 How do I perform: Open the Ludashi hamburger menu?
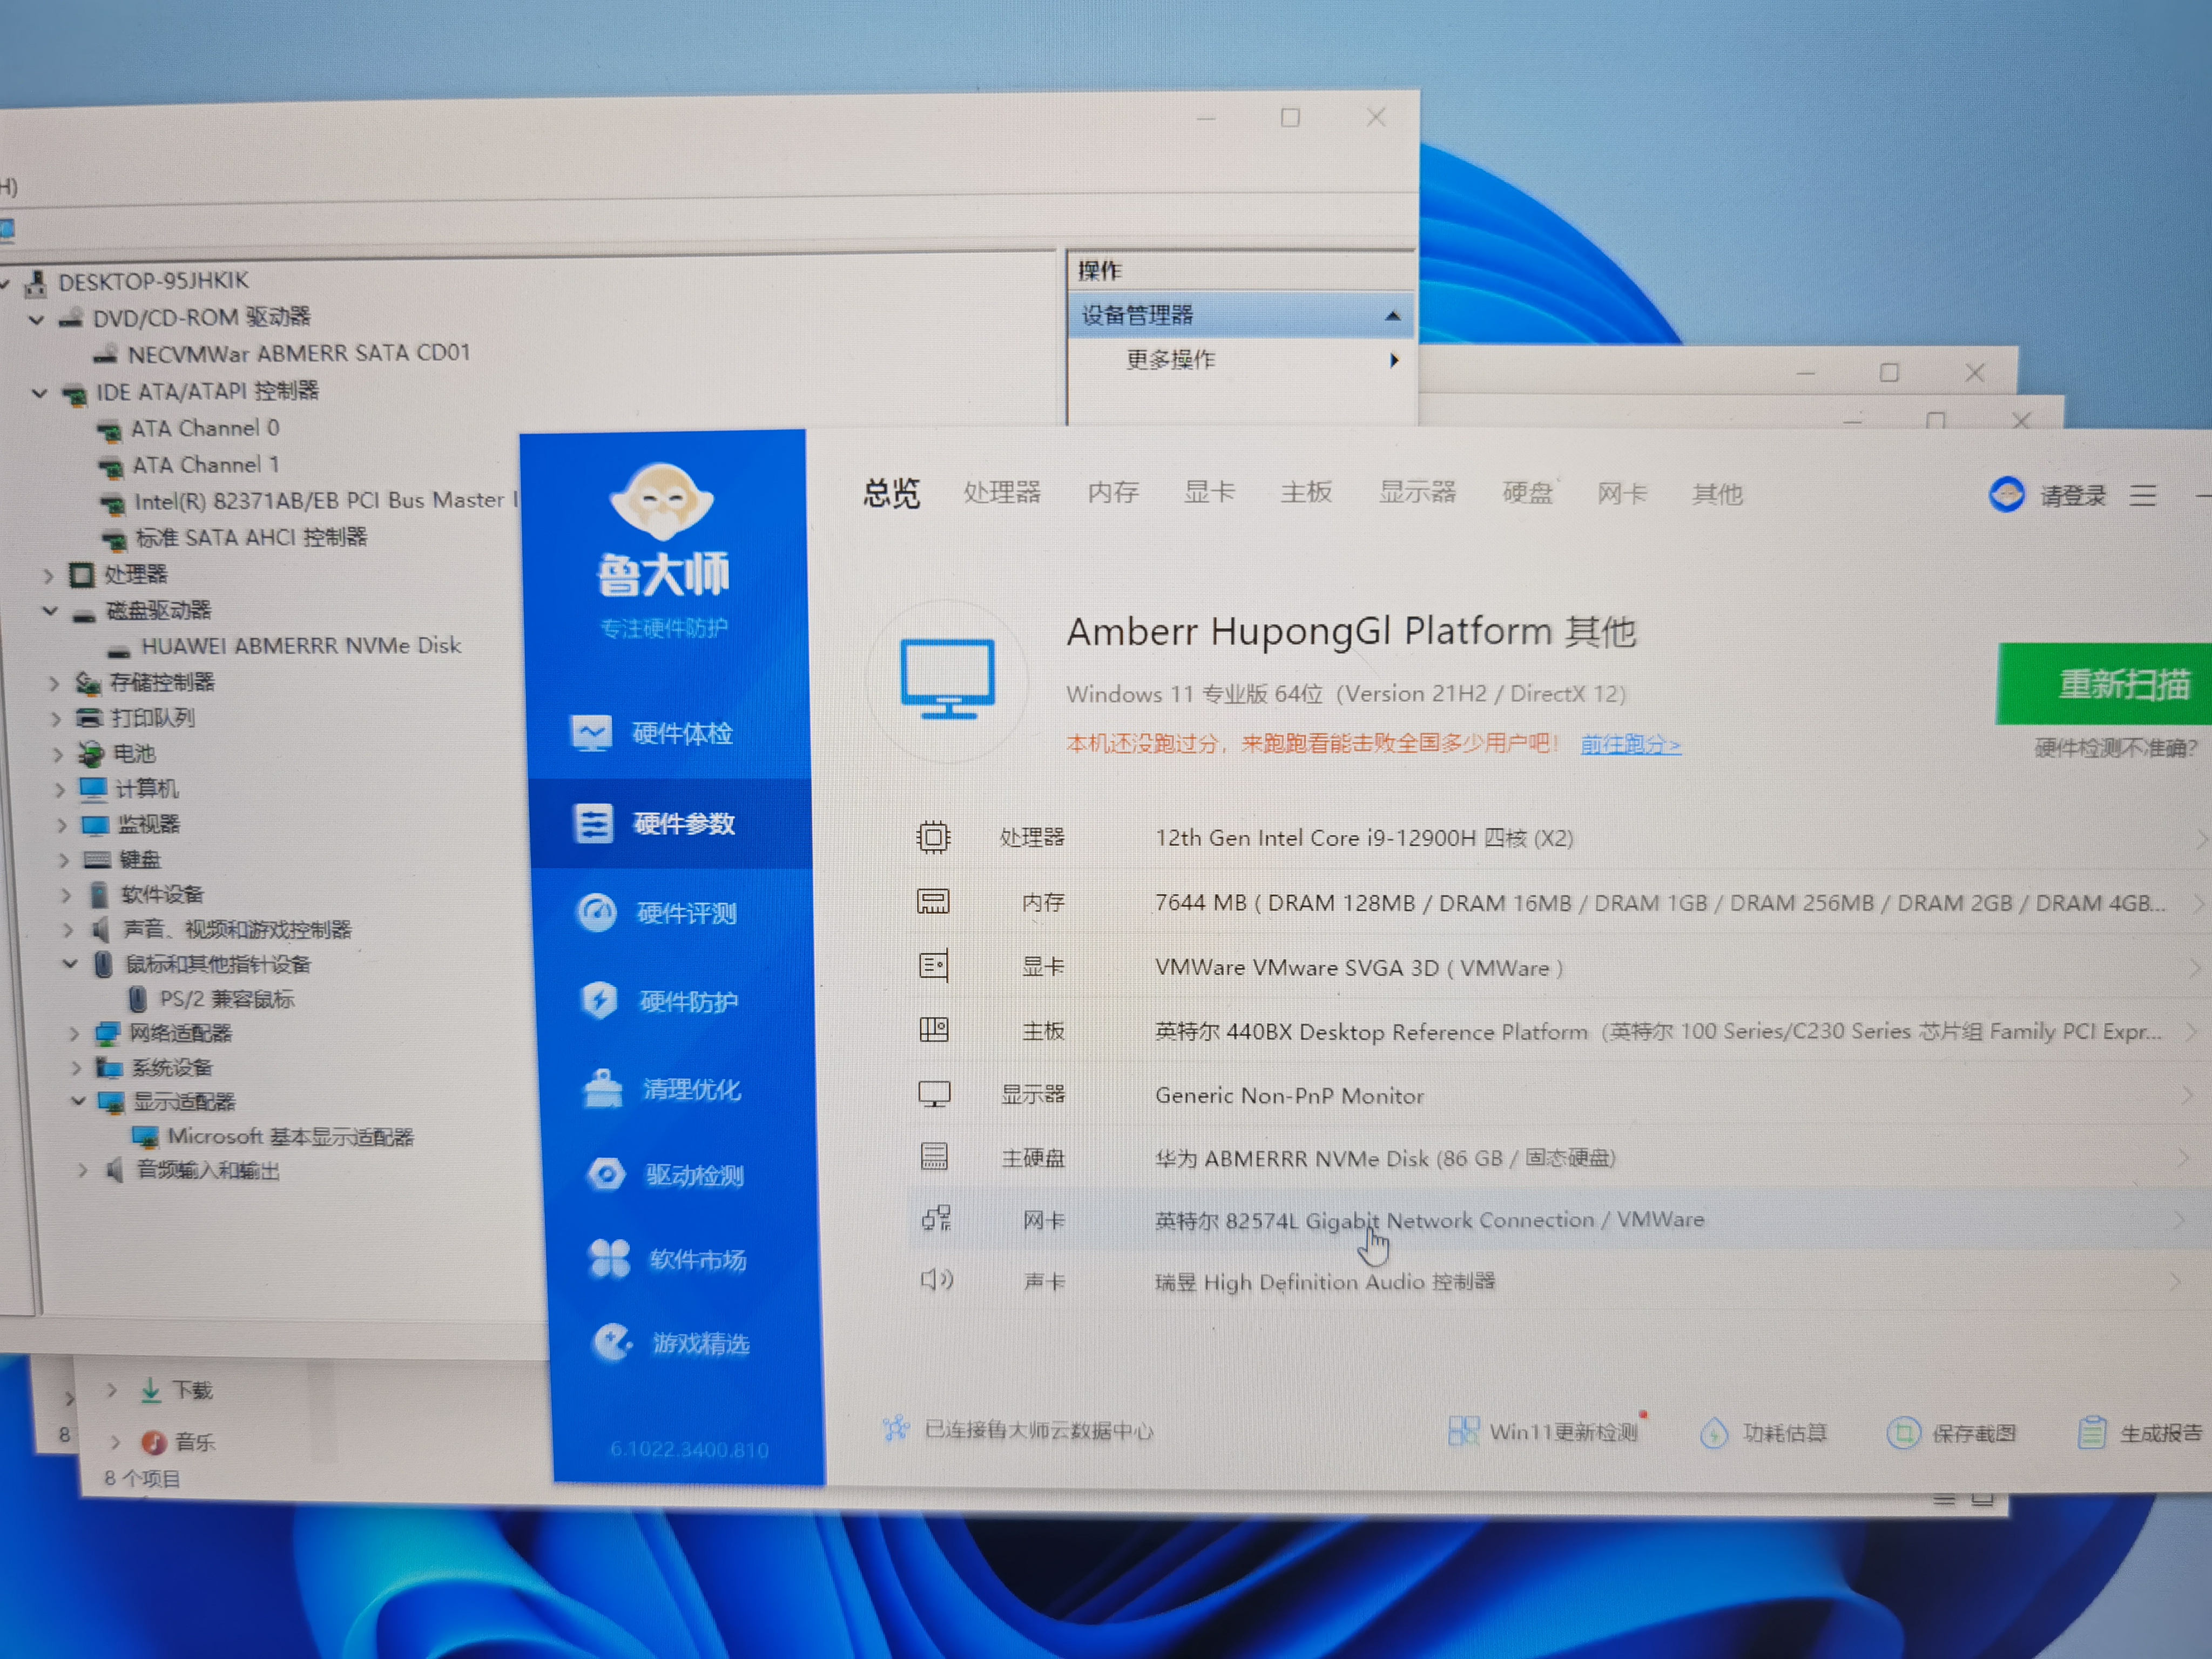(x=2142, y=495)
